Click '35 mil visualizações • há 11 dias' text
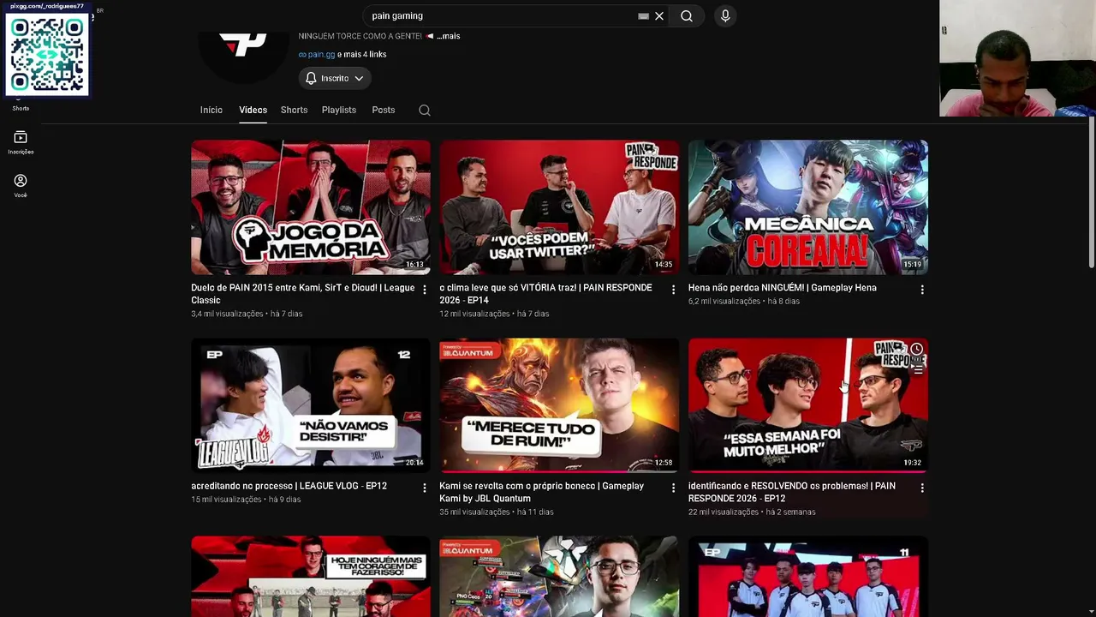The width and height of the screenshot is (1096, 617). click(x=497, y=512)
